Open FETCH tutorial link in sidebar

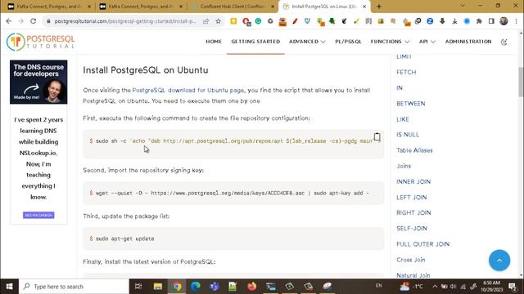(406, 73)
